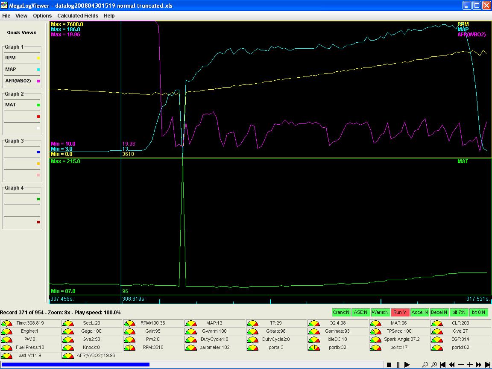This screenshot has height=369, width=492.
Task: Open the first empty Graph 3 field selector
Action: pos(22,152)
